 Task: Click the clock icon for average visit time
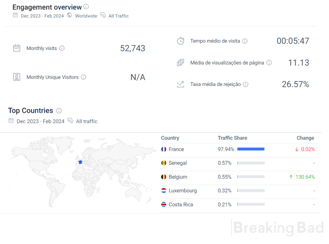point(180,41)
